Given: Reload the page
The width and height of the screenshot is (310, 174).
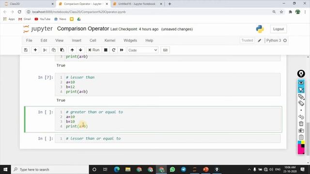Looking at the screenshot, I should coord(19,12).
